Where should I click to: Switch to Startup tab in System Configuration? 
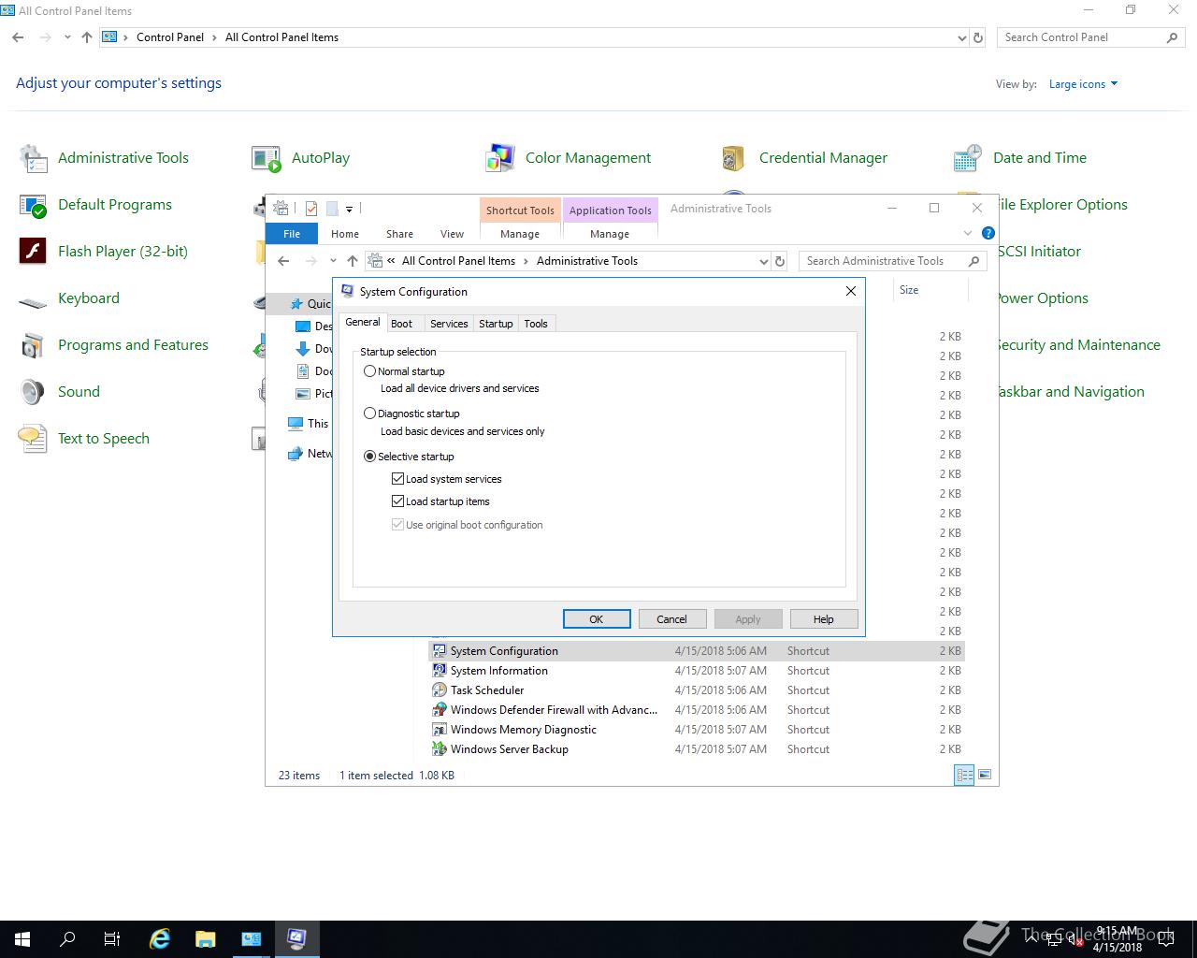point(496,324)
